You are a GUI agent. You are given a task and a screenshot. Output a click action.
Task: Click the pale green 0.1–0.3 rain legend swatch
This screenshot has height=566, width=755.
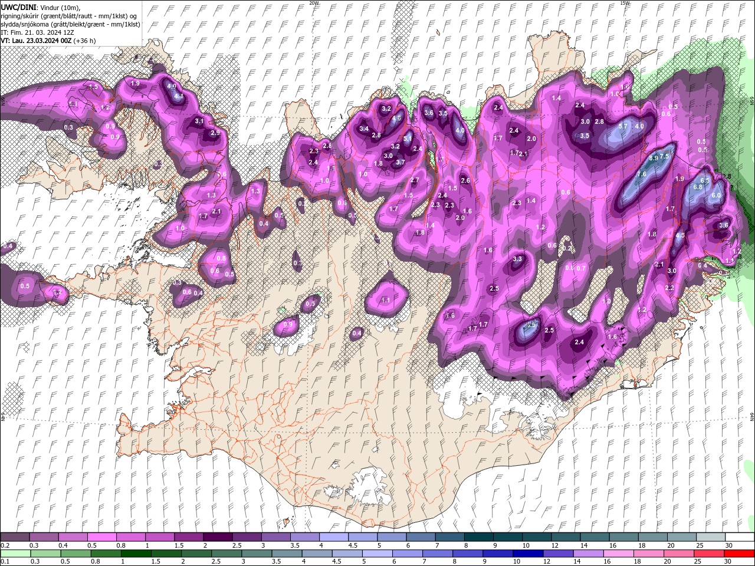16,554
